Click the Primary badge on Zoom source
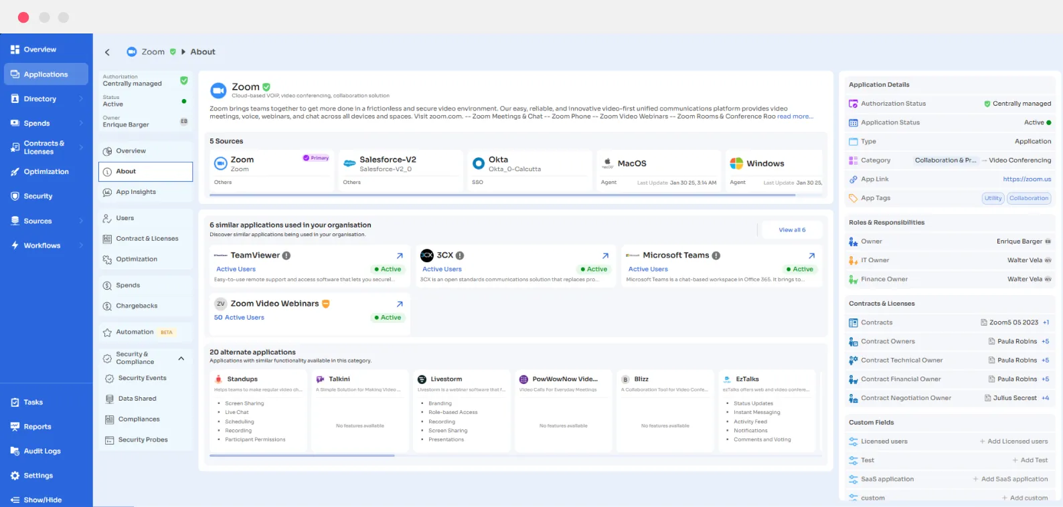The width and height of the screenshot is (1063, 507). [x=316, y=159]
